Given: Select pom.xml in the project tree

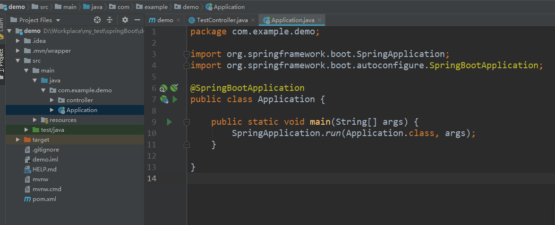Looking at the screenshot, I should pyautogui.click(x=44, y=199).
